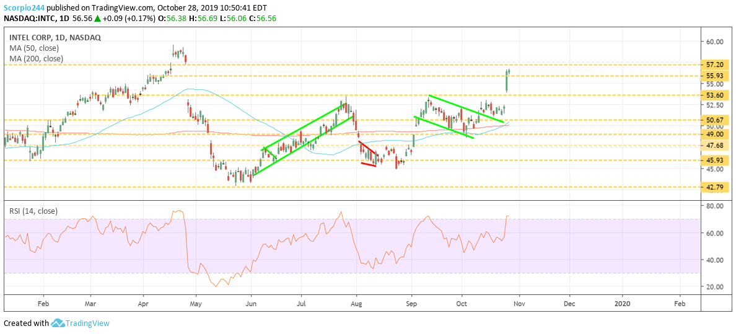The image size is (736, 334).
Task: Click the INTEL CORP, 1D, NASDAQ title
Action: point(55,38)
